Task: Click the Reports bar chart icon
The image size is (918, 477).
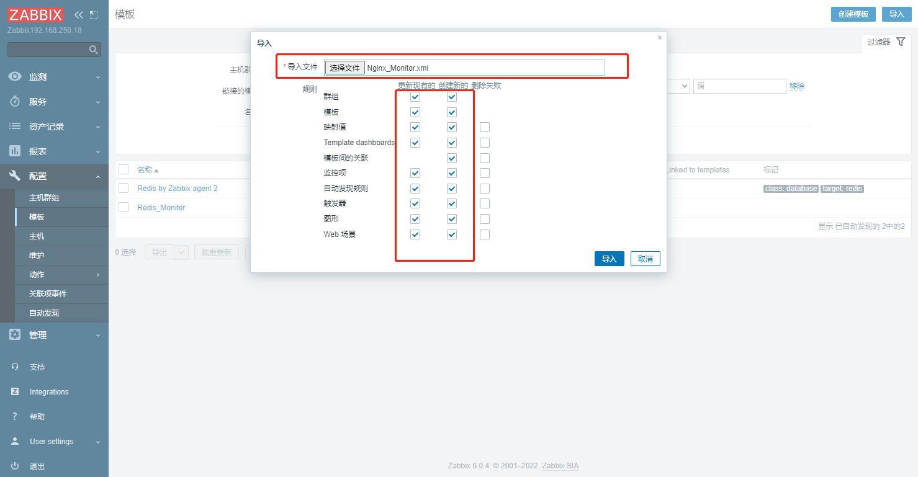Action: [x=15, y=151]
